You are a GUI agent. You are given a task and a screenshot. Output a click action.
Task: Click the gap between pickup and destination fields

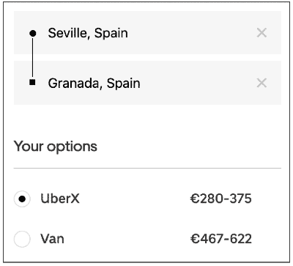tap(147, 58)
